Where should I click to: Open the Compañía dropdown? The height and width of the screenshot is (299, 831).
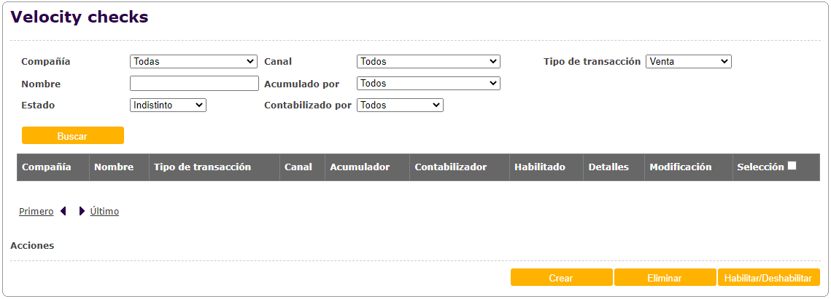click(193, 62)
